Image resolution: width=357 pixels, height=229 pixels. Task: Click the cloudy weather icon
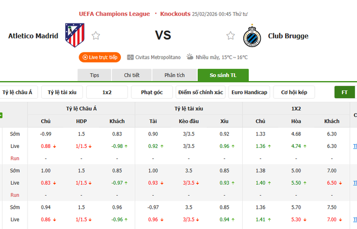point(189,57)
